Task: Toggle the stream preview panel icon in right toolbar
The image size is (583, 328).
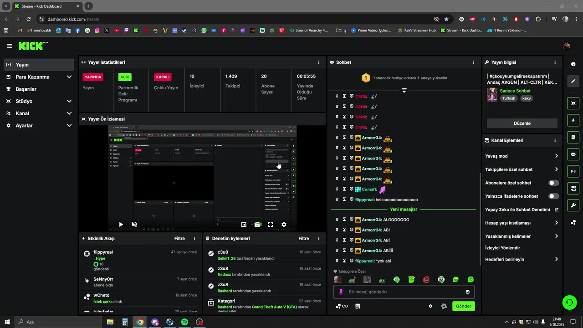Action: pos(573,103)
